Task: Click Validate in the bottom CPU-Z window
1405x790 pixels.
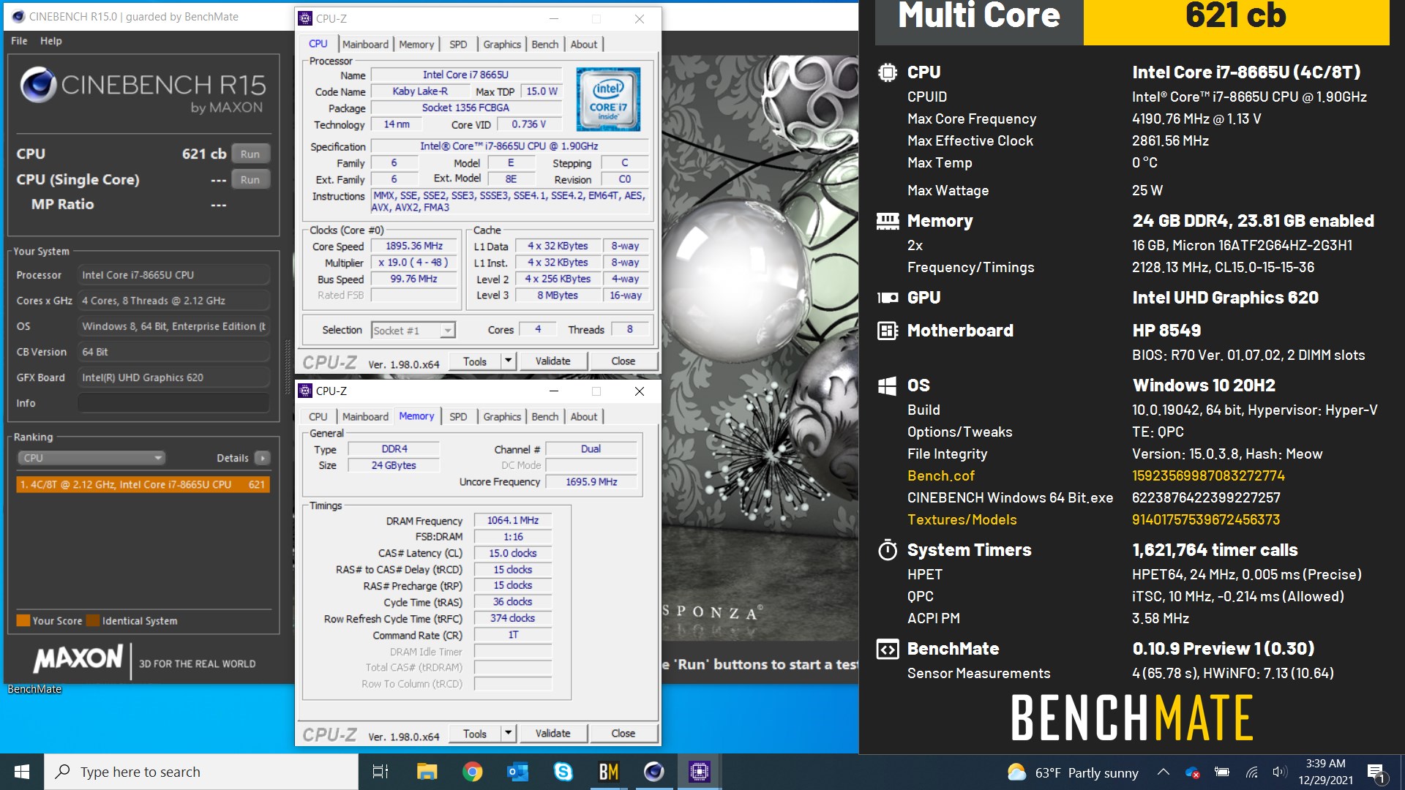Action: (552, 734)
